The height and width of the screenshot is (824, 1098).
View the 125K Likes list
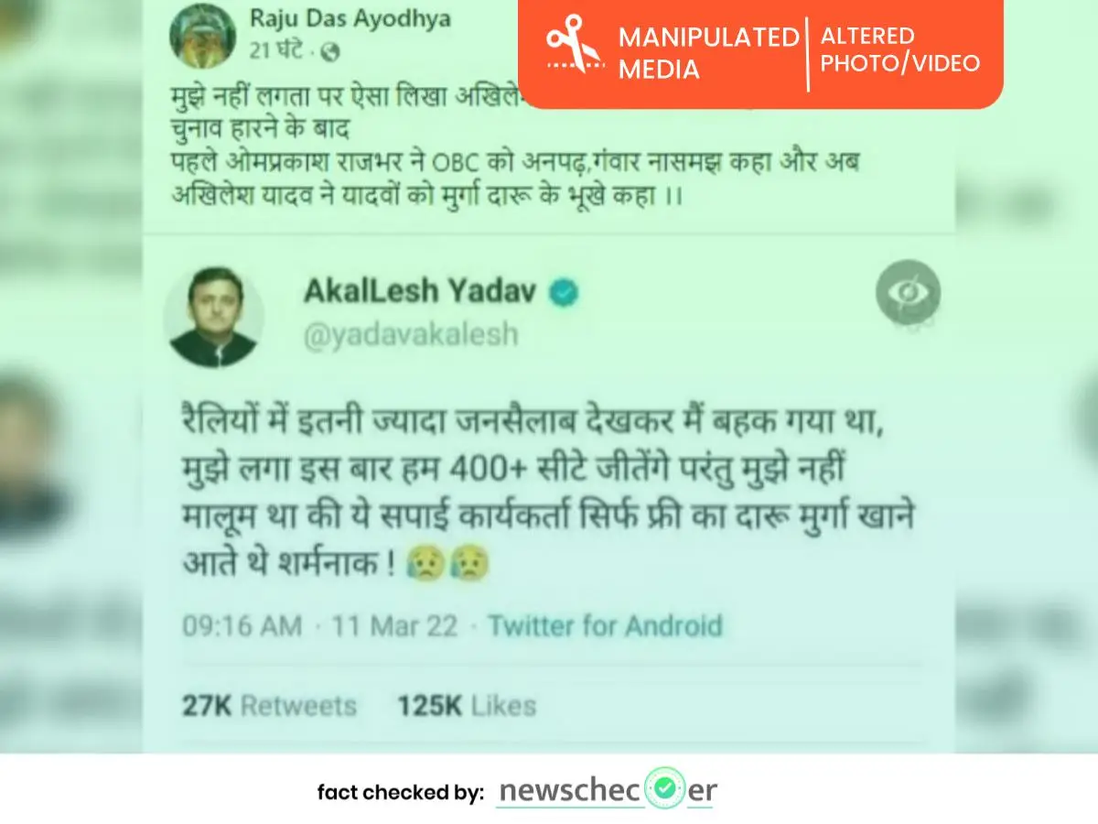click(467, 706)
